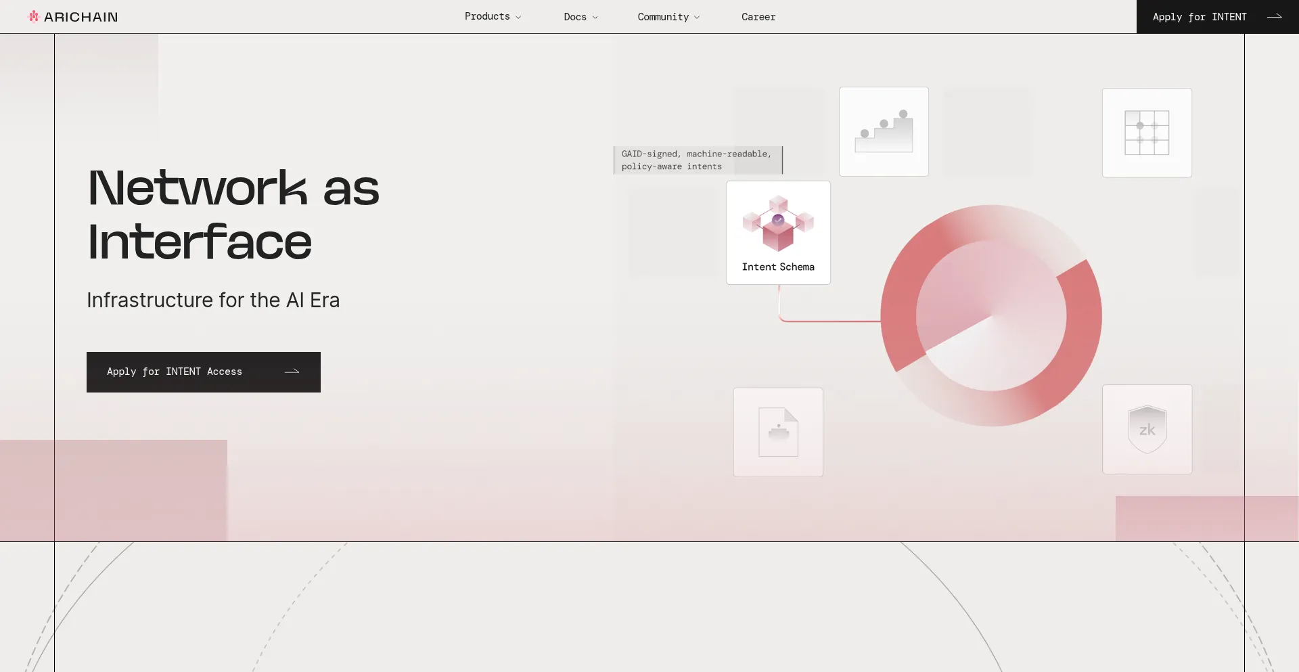This screenshot has width=1299, height=672.
Task: Select the zk shield icon card
Action: point(1147,429)
